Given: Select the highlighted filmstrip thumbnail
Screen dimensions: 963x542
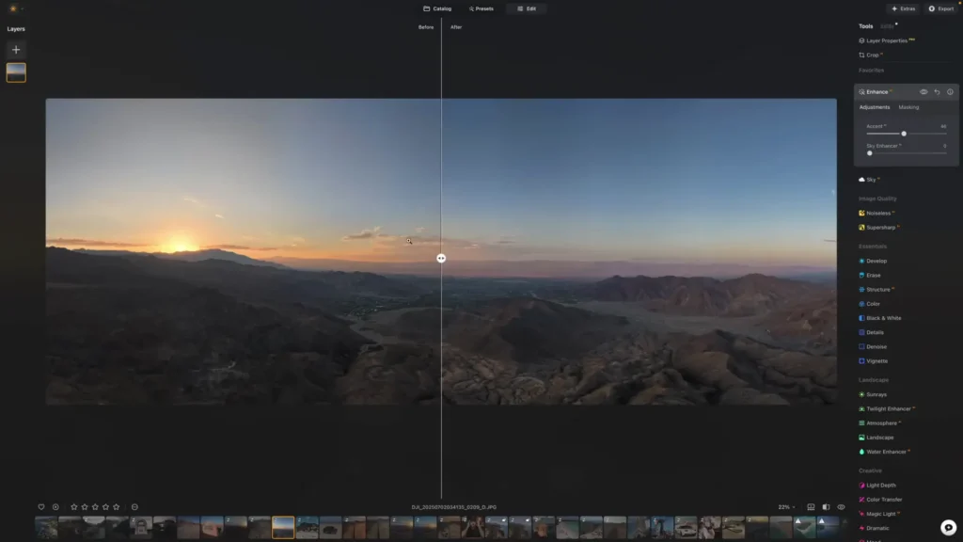Looking at the screenshot, I should tap(281, 528).
